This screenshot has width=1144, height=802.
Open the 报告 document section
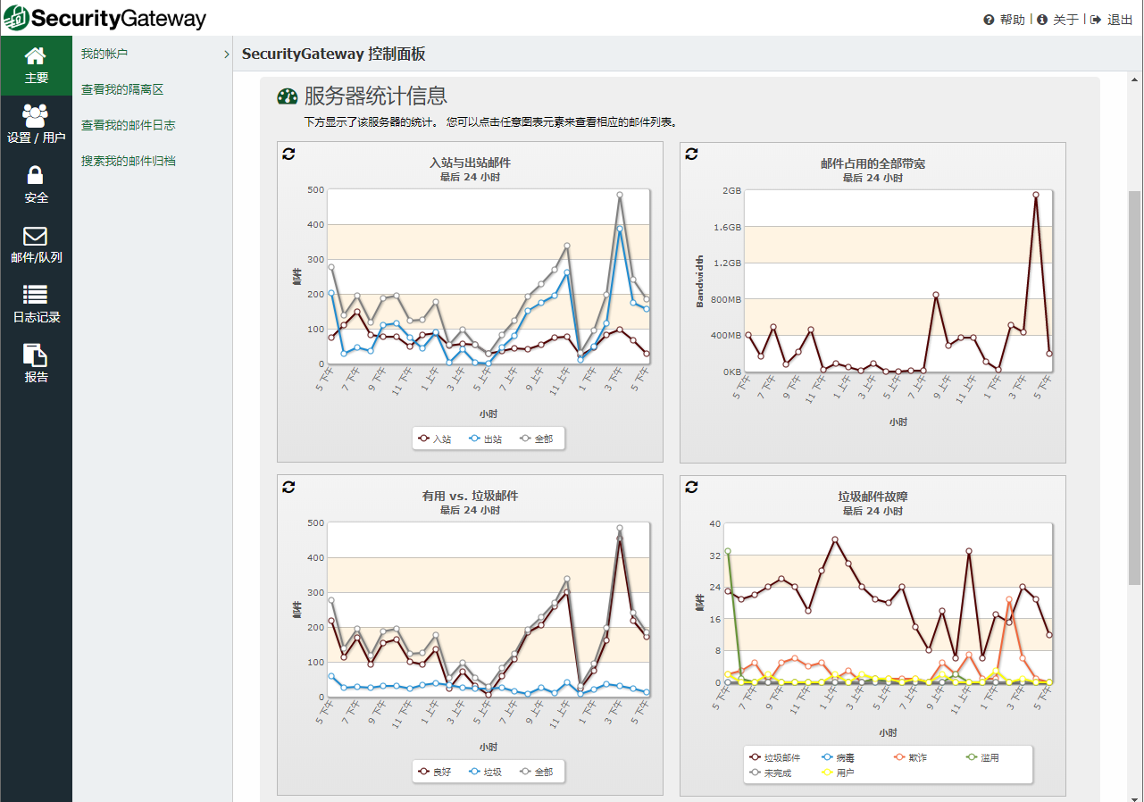pos(36,364)
